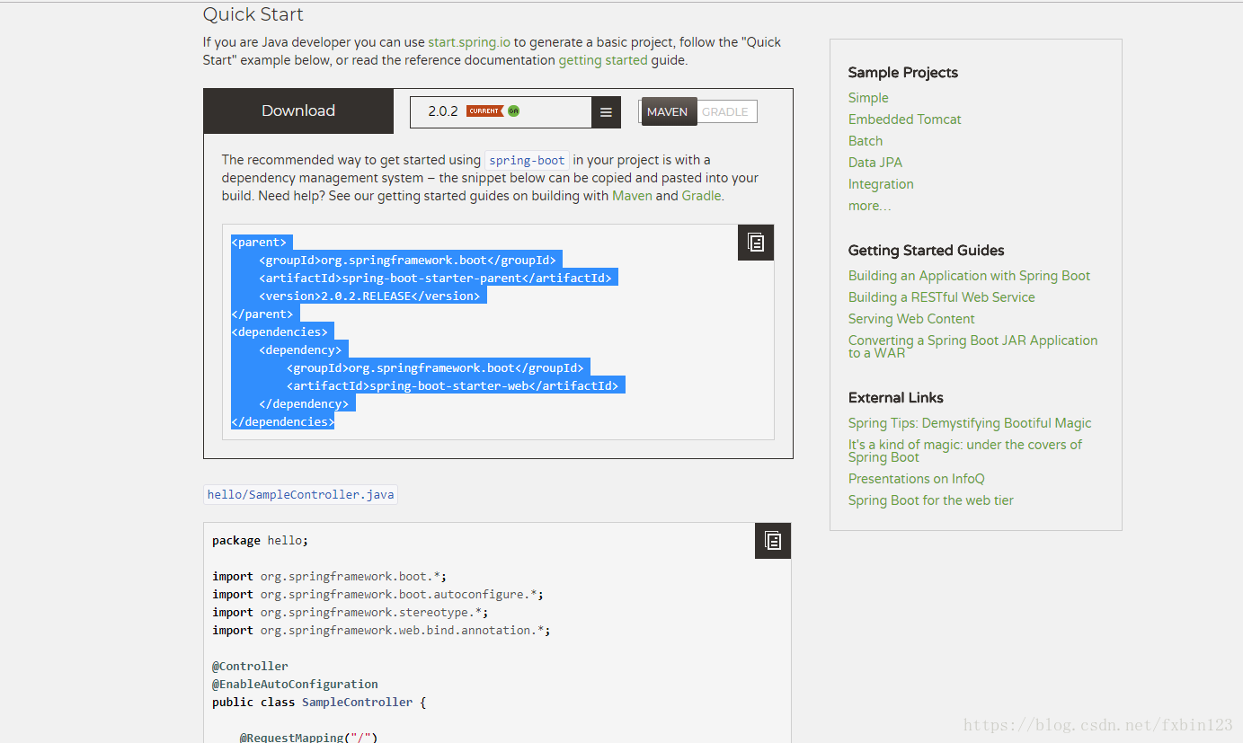
Task: Open Converting a Spring Boot JAR to WAR
Action: click(x=972, y=346)
